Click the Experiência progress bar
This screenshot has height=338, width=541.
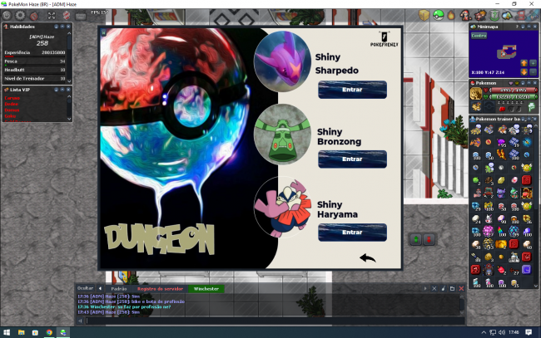click(x=34, y=56)
